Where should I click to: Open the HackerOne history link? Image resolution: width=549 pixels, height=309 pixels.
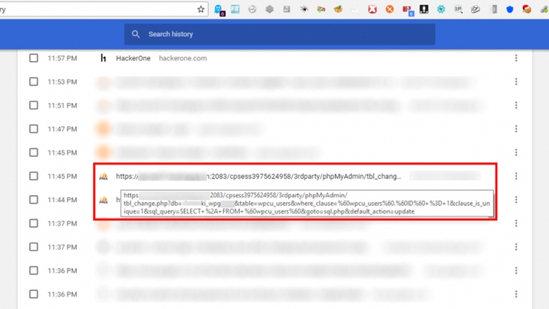[x=133, y=58]
